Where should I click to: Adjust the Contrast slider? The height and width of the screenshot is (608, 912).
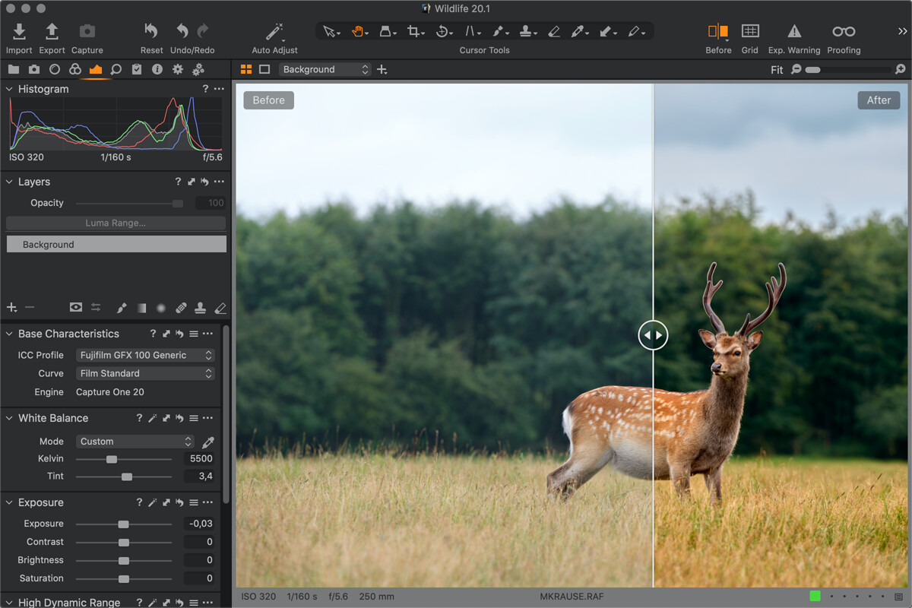click(123, 542)
